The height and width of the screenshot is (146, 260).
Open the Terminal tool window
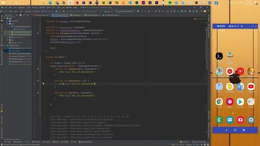[36, 142]
